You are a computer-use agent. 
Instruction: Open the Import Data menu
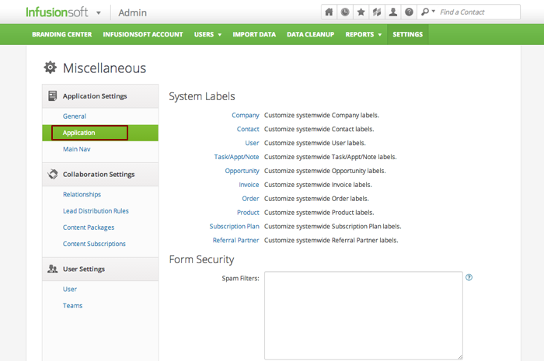254,34
